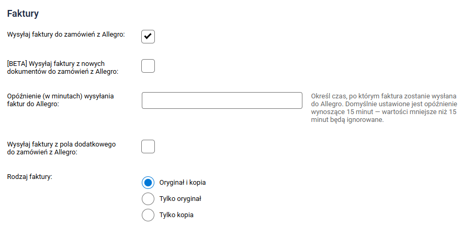Select the Oryginał i kopia radio button
This screenshot has height=225, width=473.
point(148,183)
